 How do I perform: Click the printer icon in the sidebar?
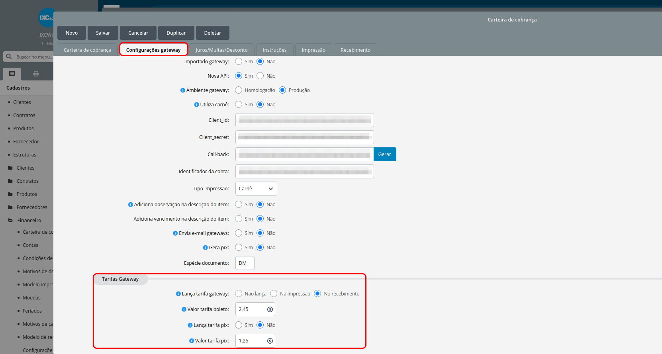point(36,74)
